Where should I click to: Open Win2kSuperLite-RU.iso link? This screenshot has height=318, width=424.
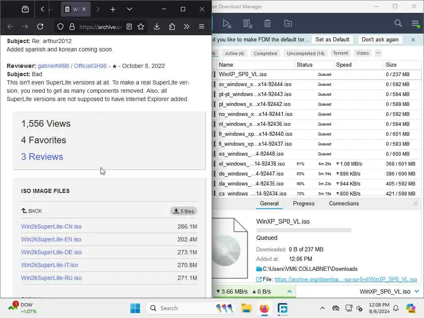click(51, 278)
